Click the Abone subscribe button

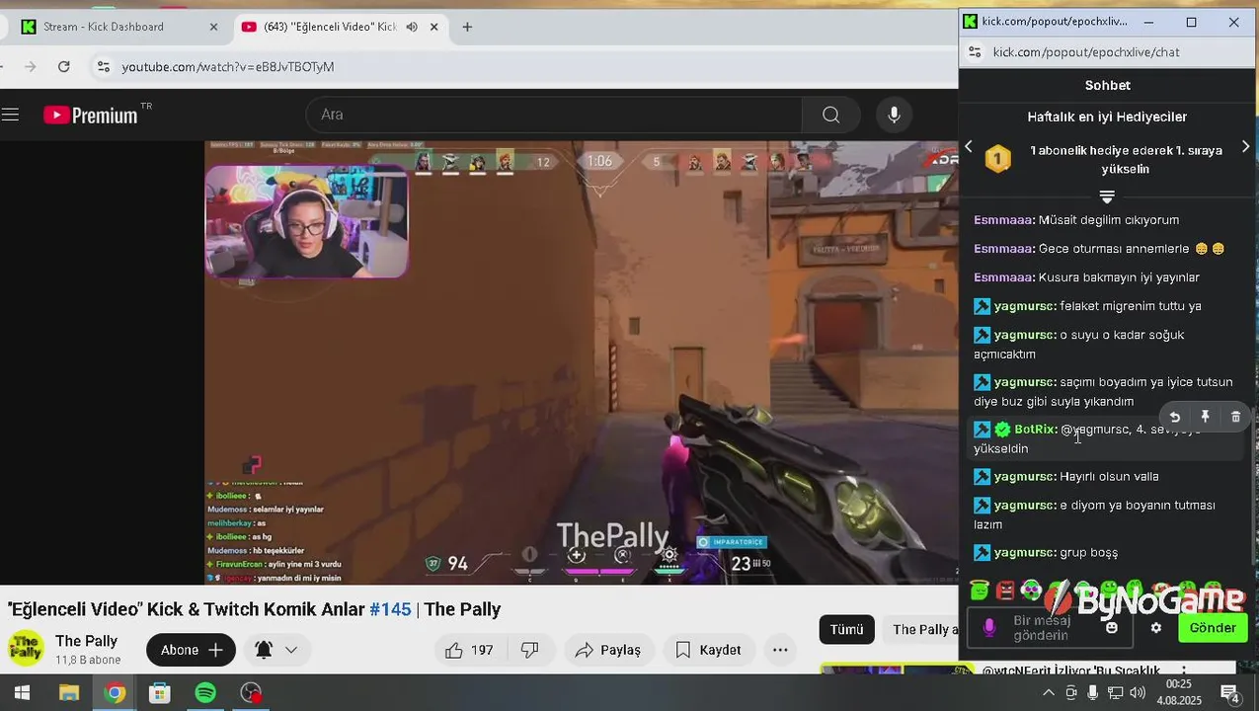click(x=191, y=650)
